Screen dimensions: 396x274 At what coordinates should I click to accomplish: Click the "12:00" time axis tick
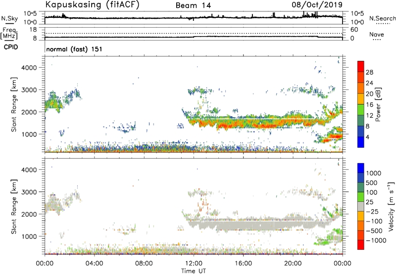194,264
